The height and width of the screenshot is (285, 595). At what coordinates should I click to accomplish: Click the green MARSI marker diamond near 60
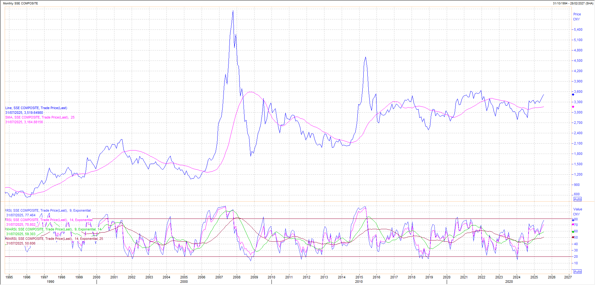pyautogui.click(x=573, y=231)
